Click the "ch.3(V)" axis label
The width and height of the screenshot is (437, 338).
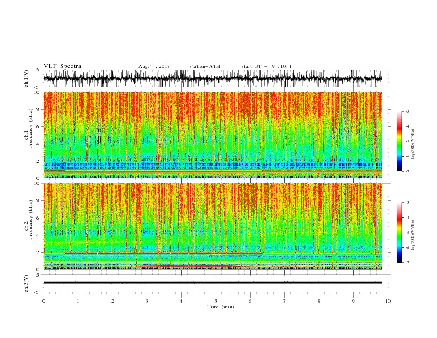click(26, 284)
